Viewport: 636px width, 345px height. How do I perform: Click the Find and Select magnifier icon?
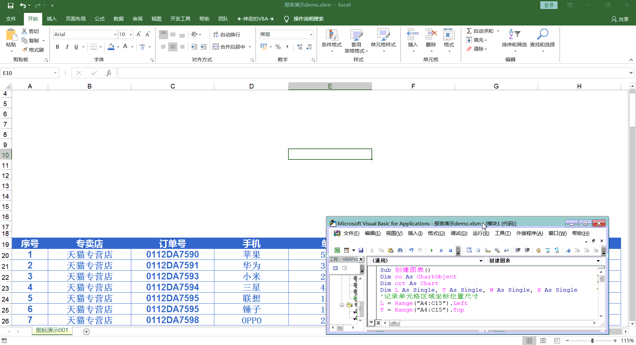pos(542,34)
